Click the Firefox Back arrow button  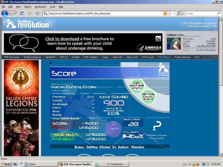click(4, 13)
